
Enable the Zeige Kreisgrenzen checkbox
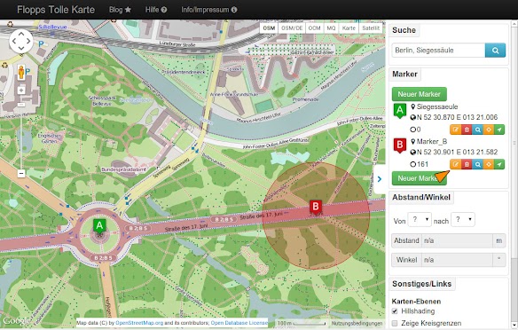[x=395, y=323]
